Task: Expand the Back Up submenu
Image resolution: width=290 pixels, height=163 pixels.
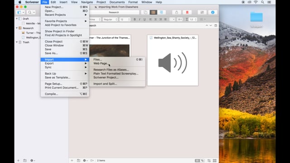Action: click(x=65, y=73)
